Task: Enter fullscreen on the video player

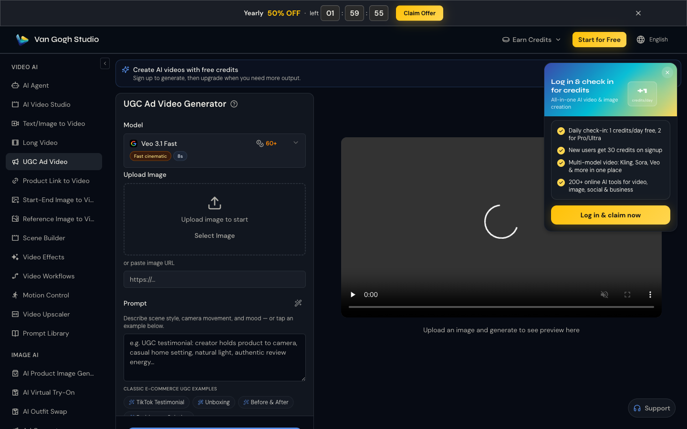Action: [627, 295]
